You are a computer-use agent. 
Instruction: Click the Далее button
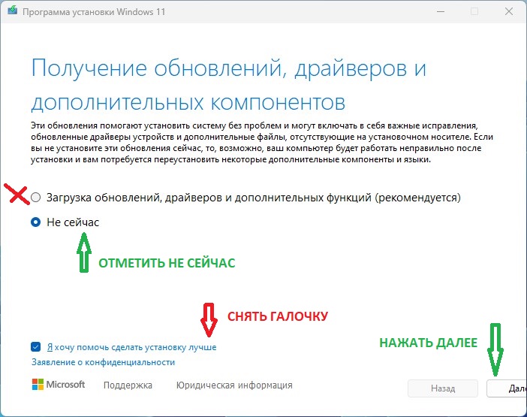[507, 388]
